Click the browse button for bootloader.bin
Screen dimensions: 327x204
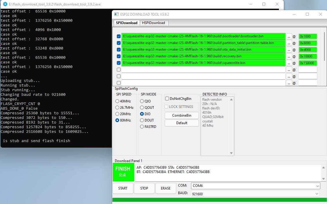tap(289, 36)
